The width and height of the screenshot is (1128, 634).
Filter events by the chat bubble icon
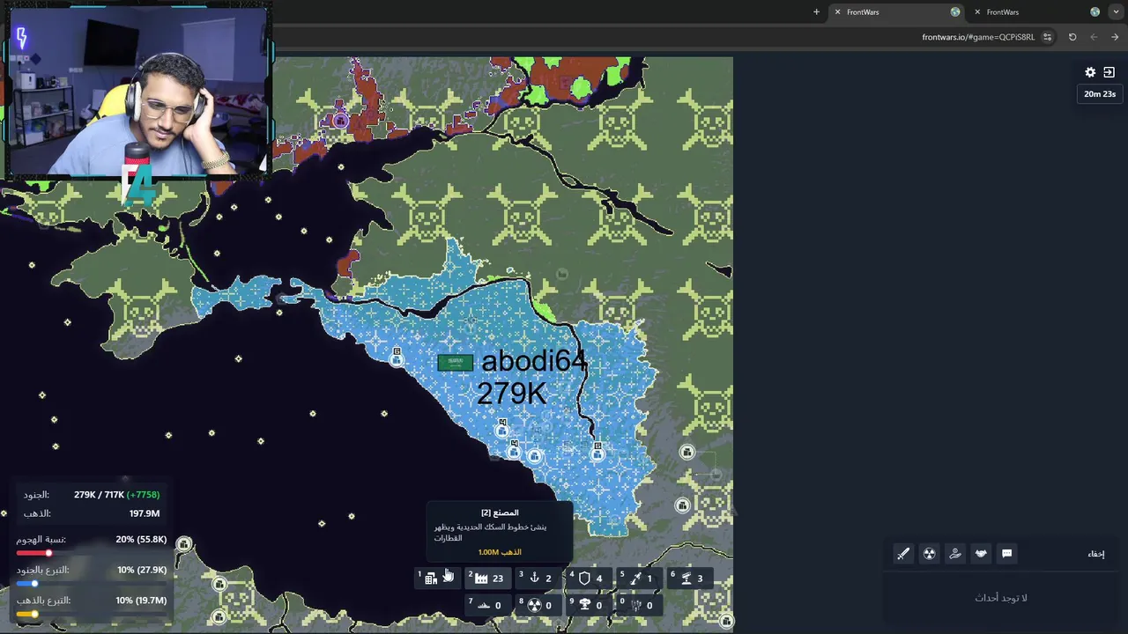tap(1006, 554)
